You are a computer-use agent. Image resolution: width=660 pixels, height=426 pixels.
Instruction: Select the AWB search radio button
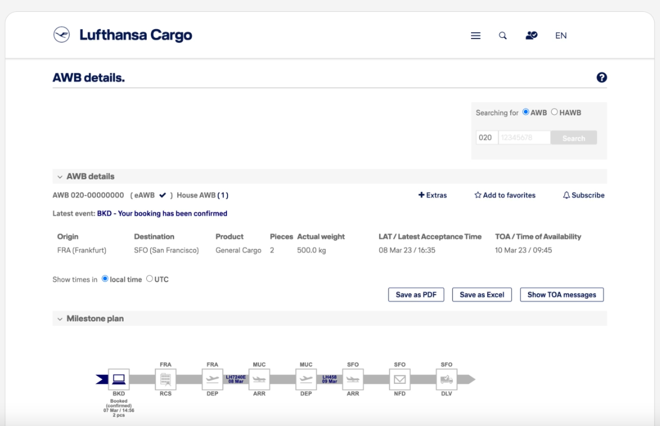point(526,112)
